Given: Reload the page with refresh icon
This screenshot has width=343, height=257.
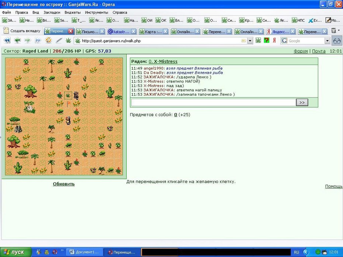Looking at the screenshot, I should pos(48,41).
